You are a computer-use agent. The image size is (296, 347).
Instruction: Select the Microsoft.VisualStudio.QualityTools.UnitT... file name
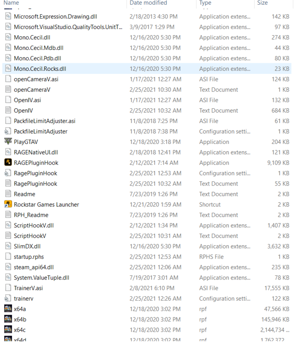[x=68, y=27]
